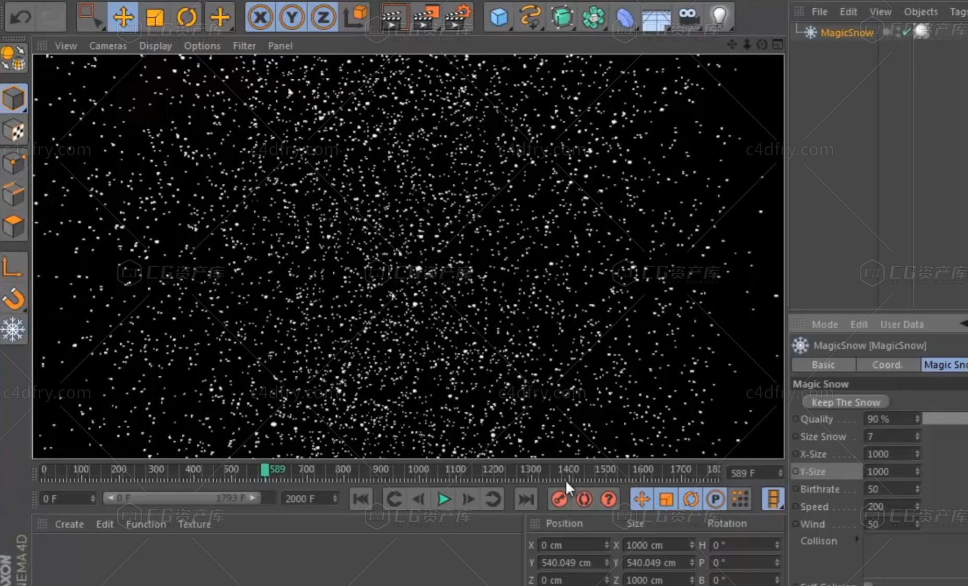Click Render View clapperboard icon
Image resolution: width=968 pixels, height=586 pixels.
coord(393,17)
